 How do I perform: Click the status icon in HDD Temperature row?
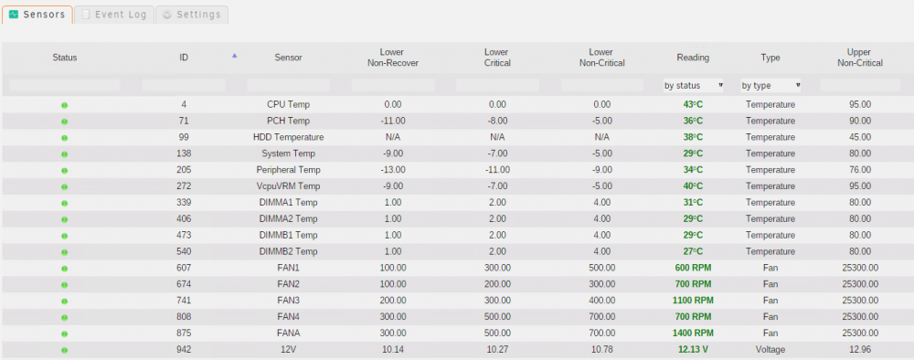pyautogui.click(x=64, y=138)
